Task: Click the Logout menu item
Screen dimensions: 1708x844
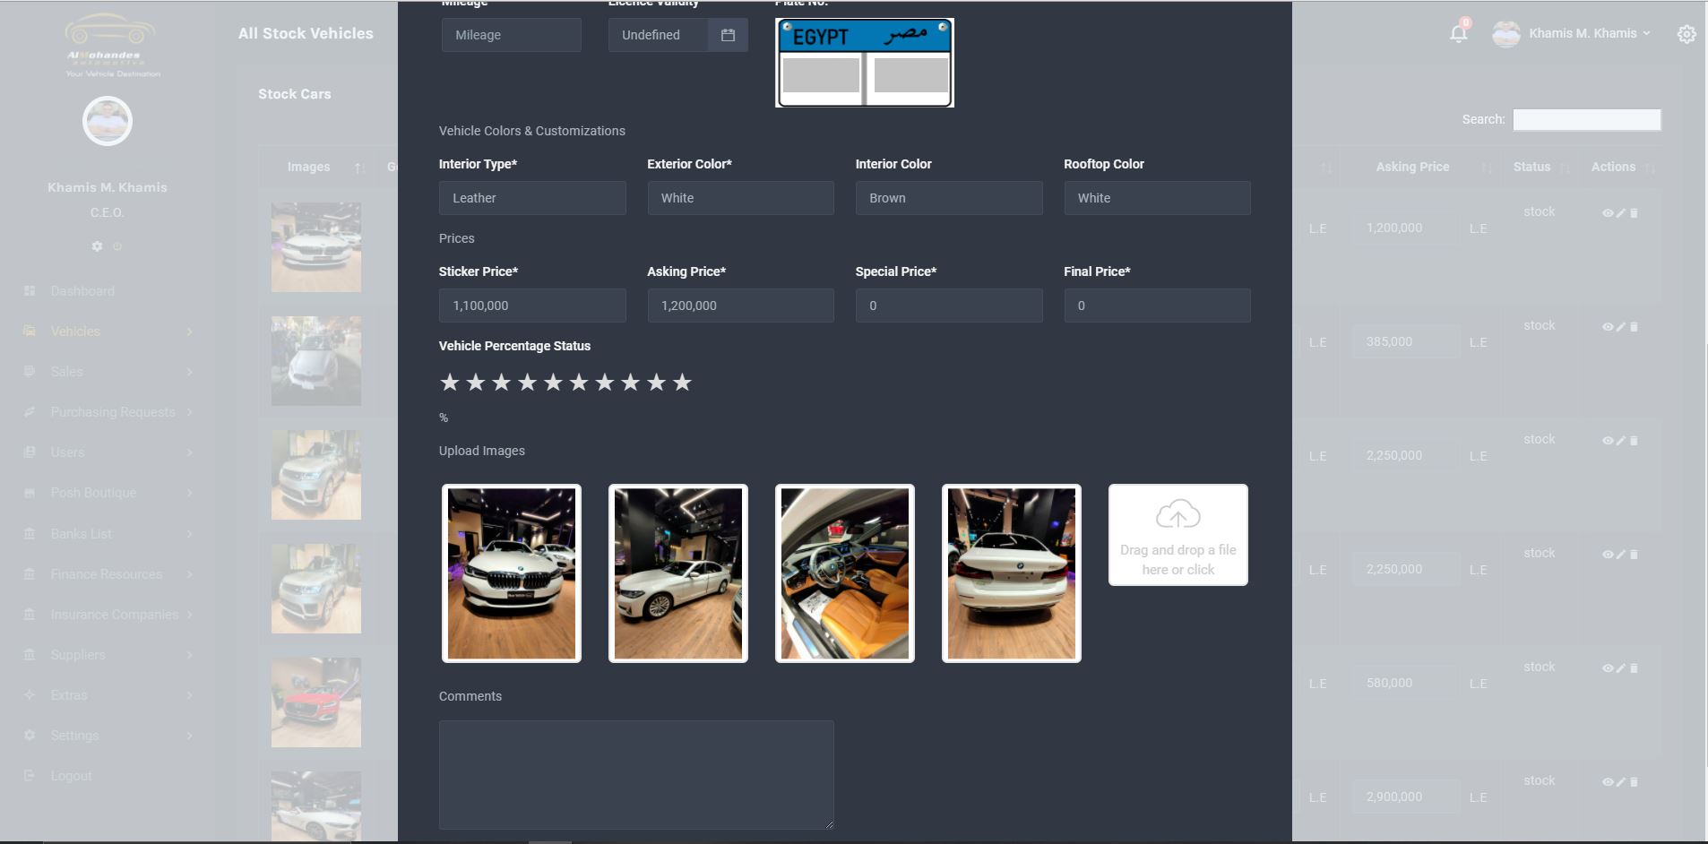Action: pyautogui.click(x=71, y=776)
